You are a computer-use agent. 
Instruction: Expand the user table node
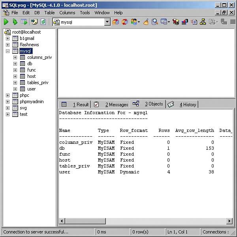tap(15, 89)
